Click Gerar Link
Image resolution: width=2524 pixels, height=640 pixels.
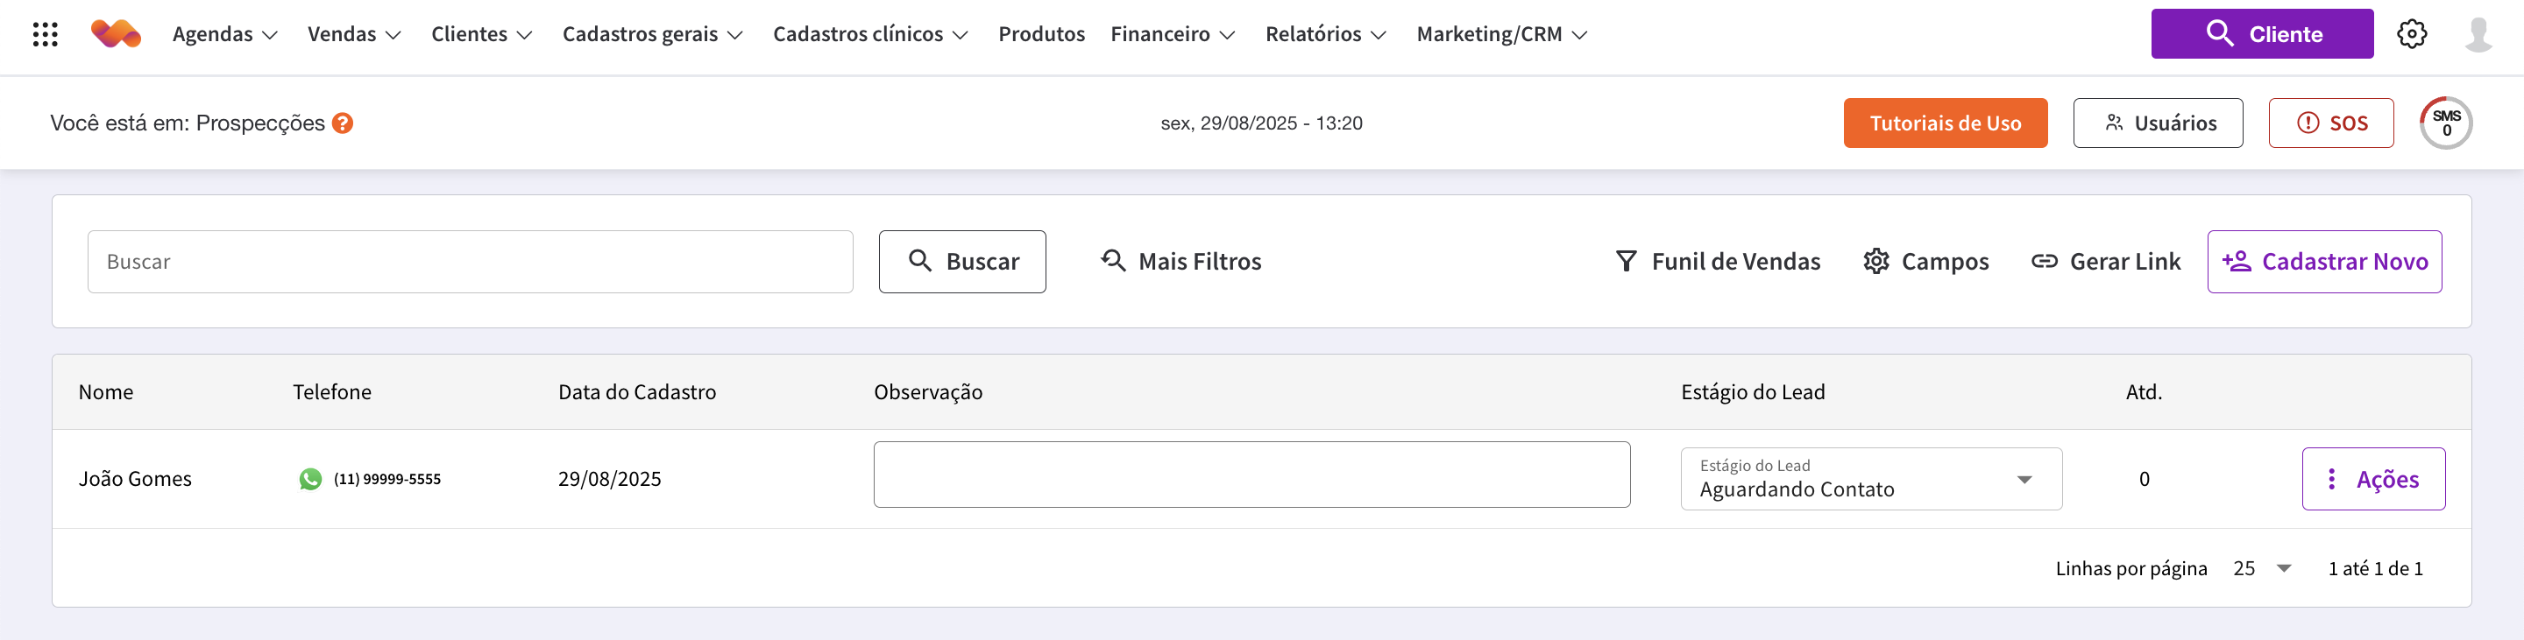[x=2106, y=261]
